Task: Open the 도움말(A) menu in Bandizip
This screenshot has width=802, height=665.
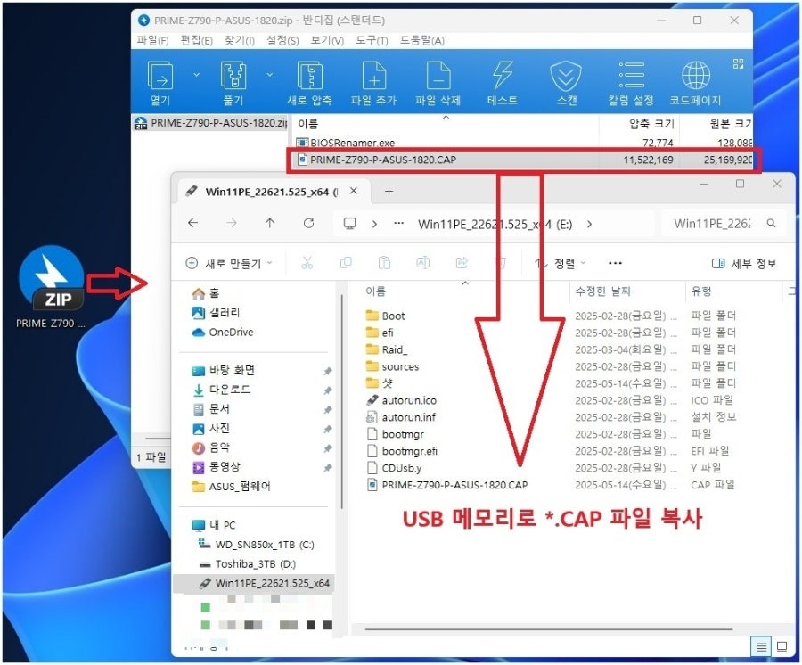Action: 422,40
